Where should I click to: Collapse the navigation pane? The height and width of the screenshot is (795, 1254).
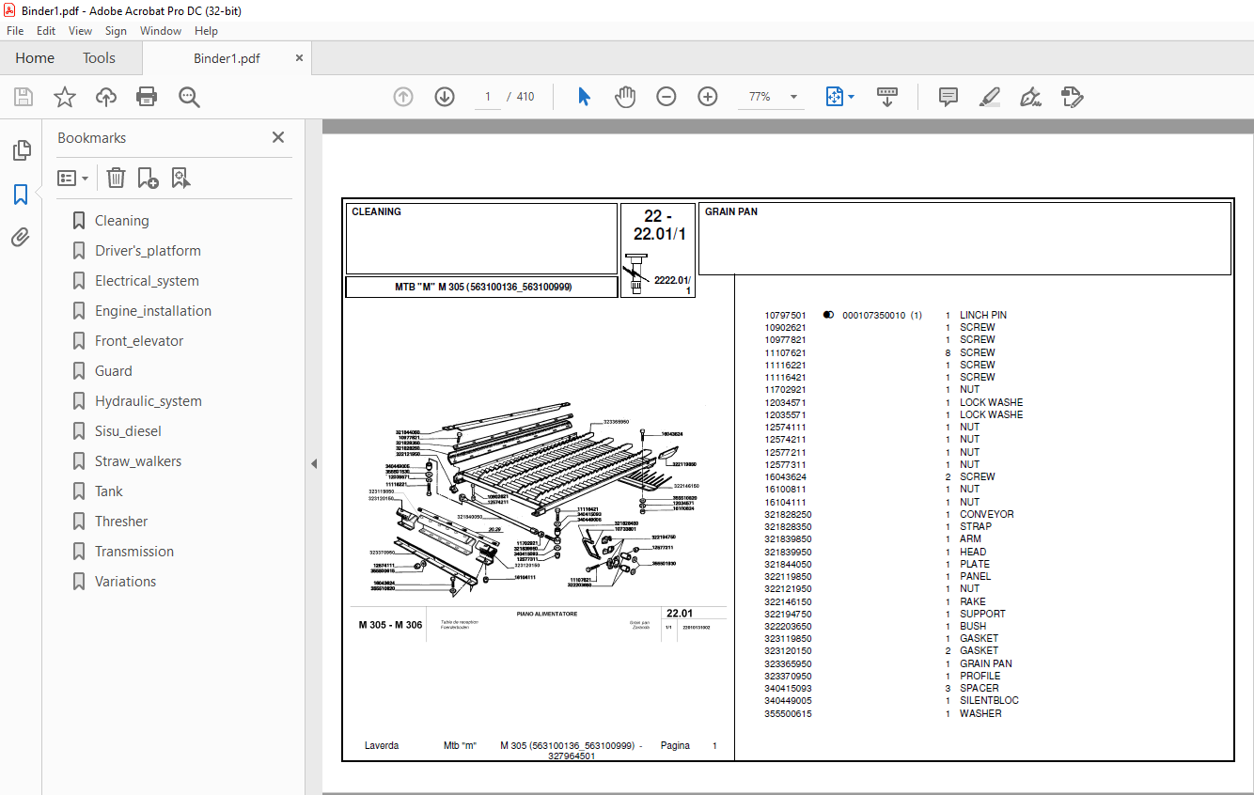point(314,463)
